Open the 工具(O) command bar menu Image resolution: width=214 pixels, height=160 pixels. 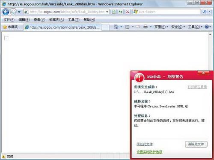[195, 27]
